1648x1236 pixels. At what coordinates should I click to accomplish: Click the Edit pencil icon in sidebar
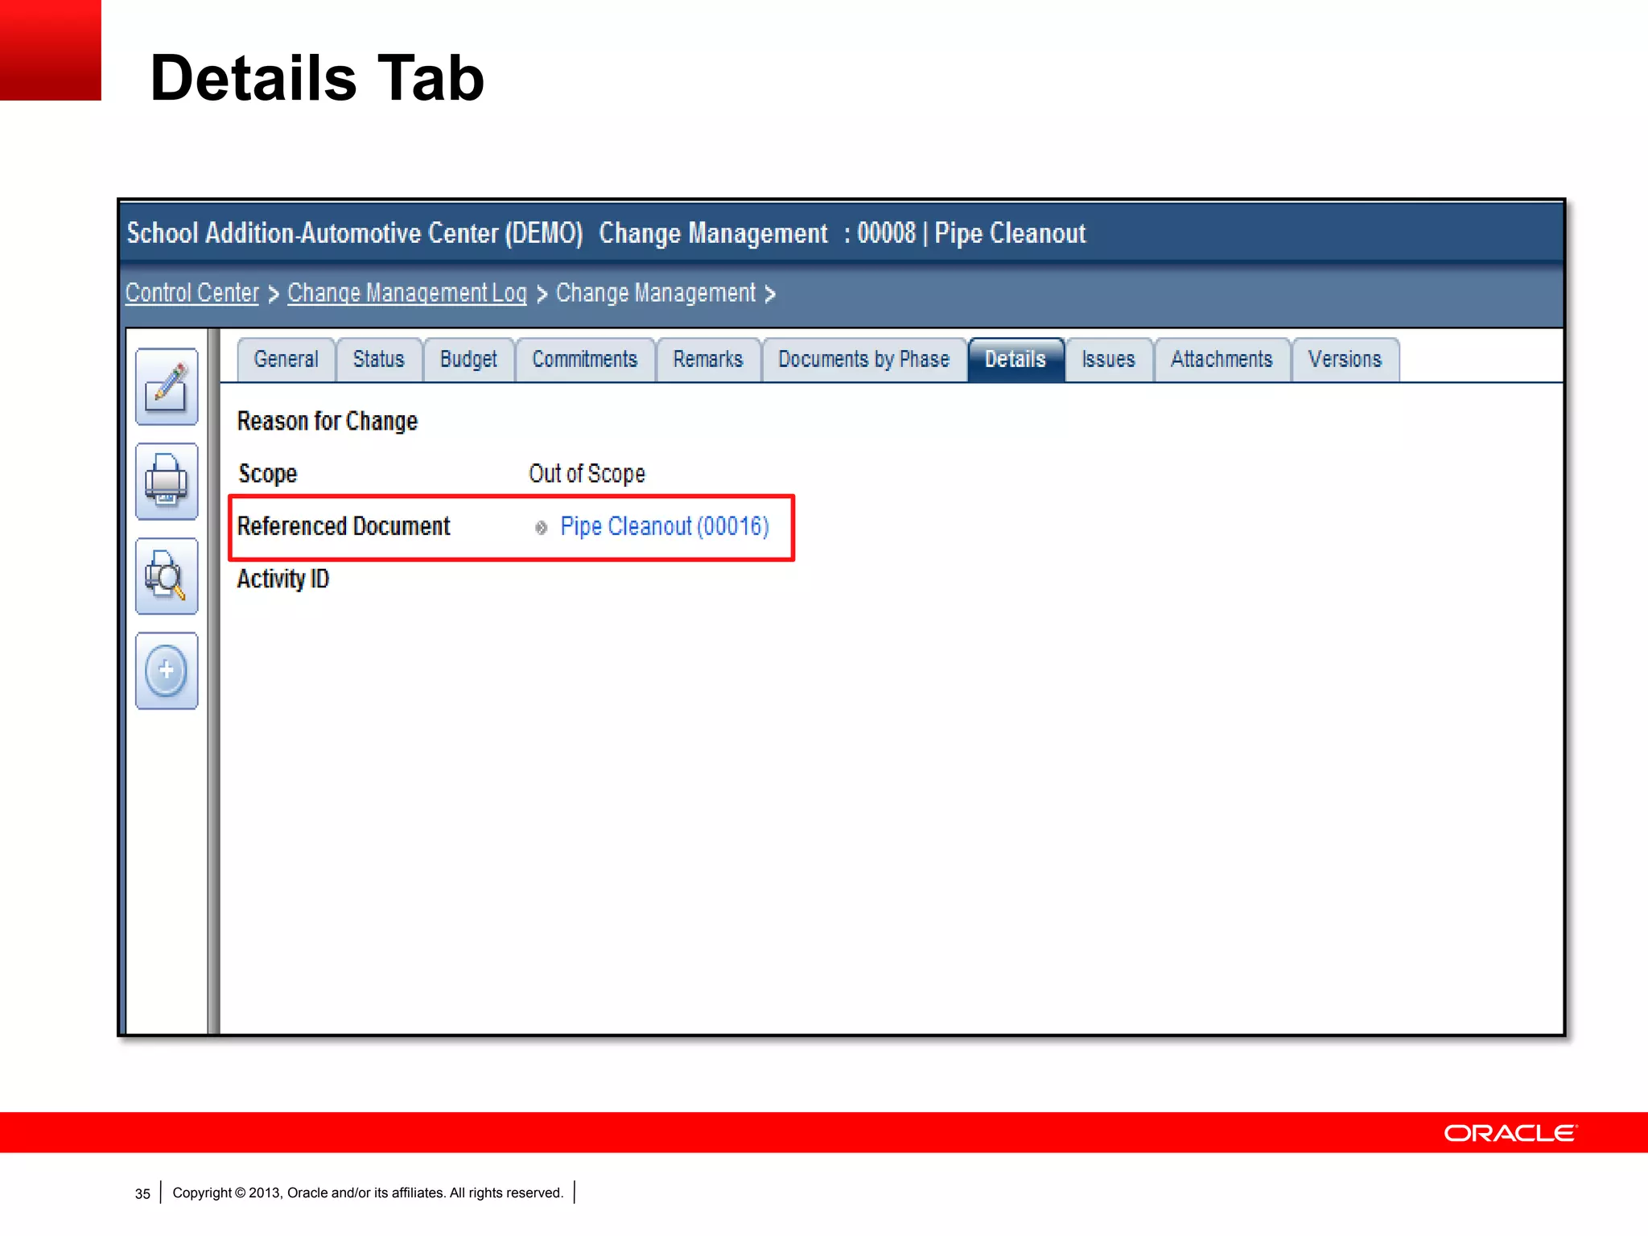[x=167, y=387]
